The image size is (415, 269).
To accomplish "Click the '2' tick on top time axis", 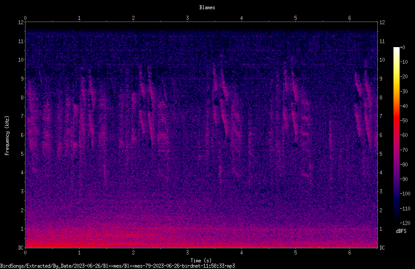I will [133, 18].
